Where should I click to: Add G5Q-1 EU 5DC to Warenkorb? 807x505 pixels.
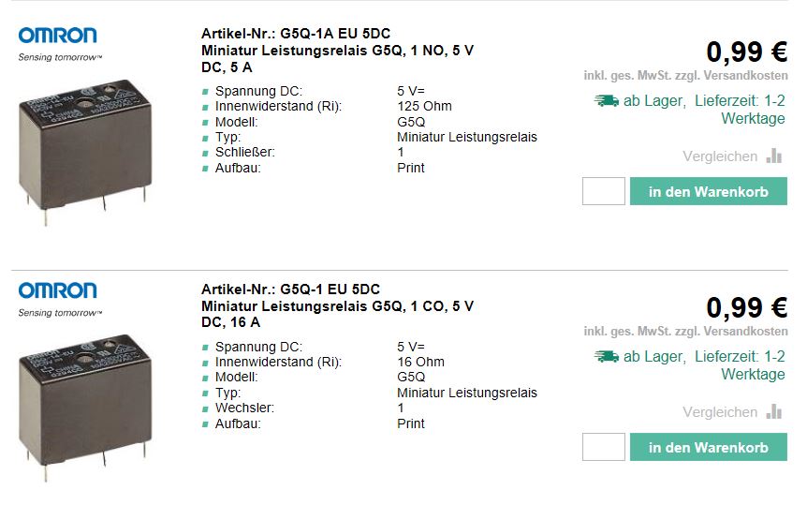pyautogui.click(x=708, y=447)
